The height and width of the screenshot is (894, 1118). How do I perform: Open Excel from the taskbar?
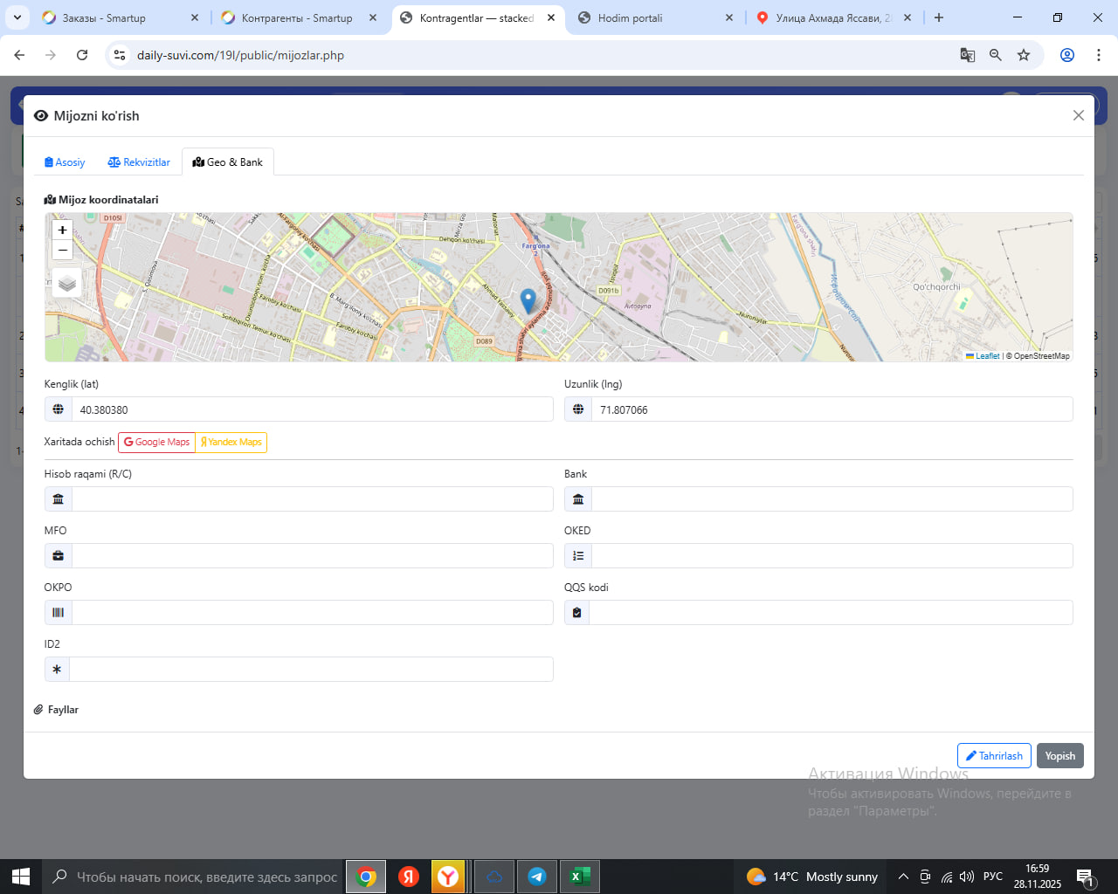(x=578, y=877)
